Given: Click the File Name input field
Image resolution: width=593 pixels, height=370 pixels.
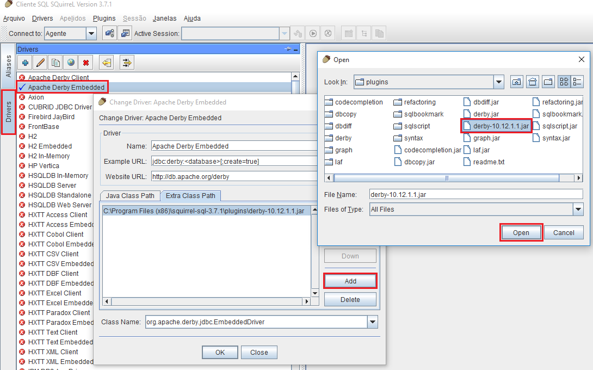Looking at the screenshot, I should (x=475, y=194).
